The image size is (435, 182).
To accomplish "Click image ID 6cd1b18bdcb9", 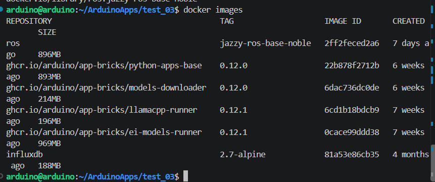I will pyautogui.click(x=352, y=110).
